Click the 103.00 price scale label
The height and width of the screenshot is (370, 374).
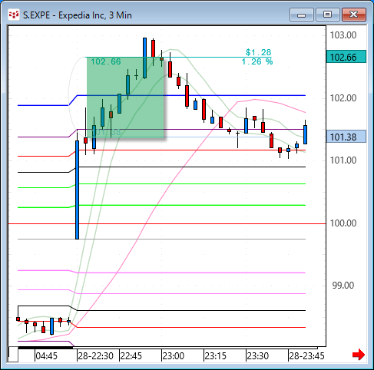tap(343, 35)
